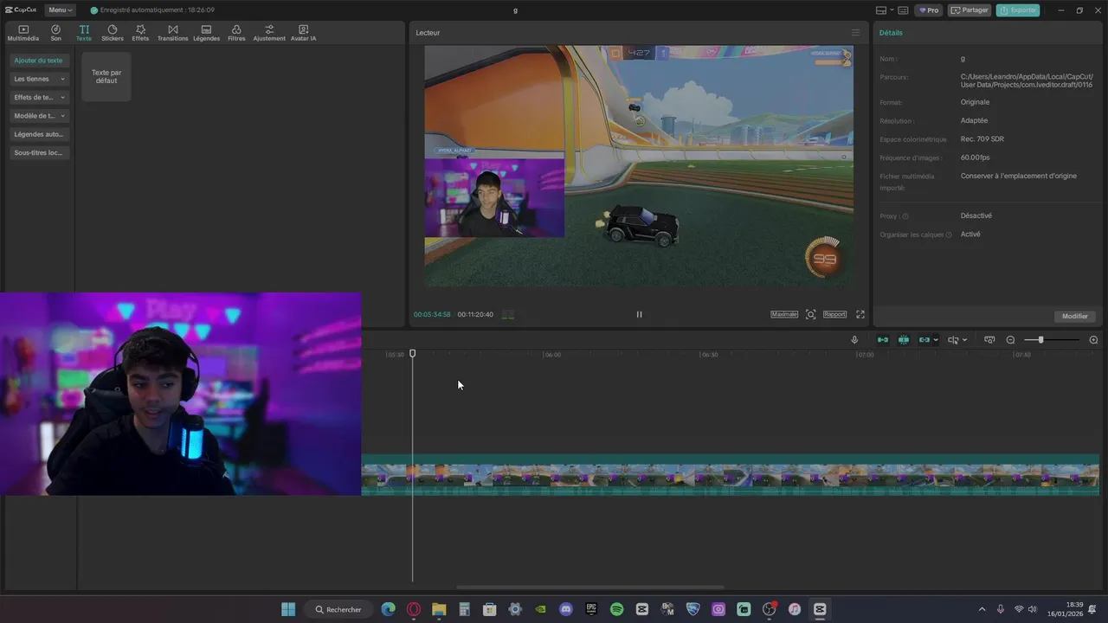Open the Avatar IA tab
The height and width of the screenshot is (623, 1108).
click(x=303, y=33)
